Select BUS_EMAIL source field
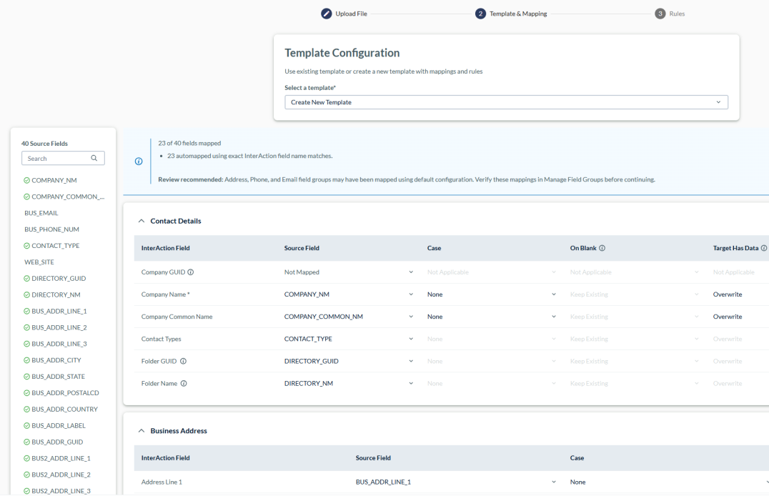769x496 pixels. pos(41,213)
